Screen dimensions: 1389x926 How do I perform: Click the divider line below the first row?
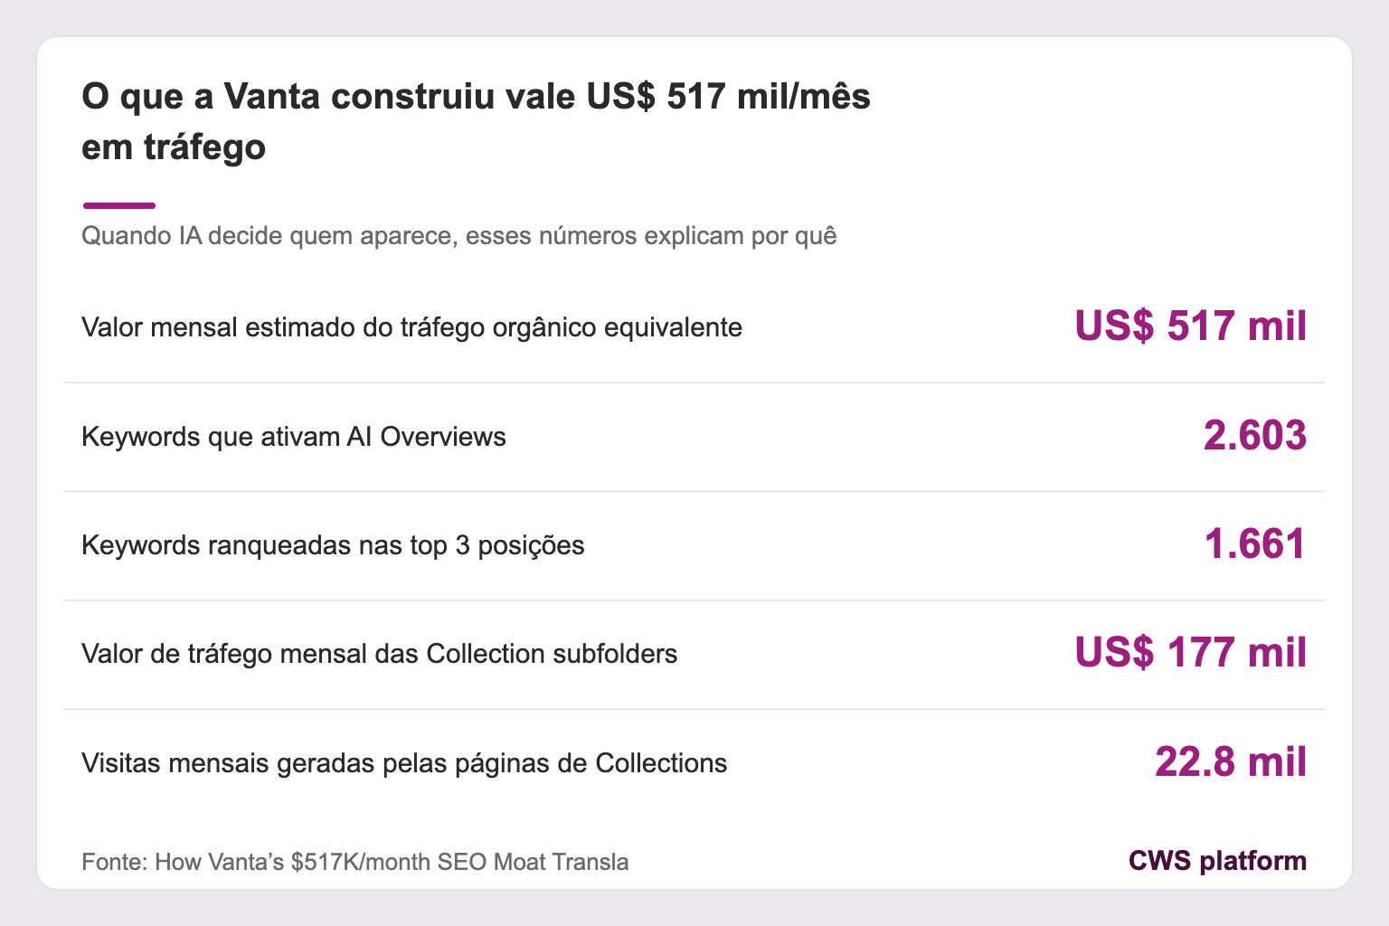click(694, 383)
